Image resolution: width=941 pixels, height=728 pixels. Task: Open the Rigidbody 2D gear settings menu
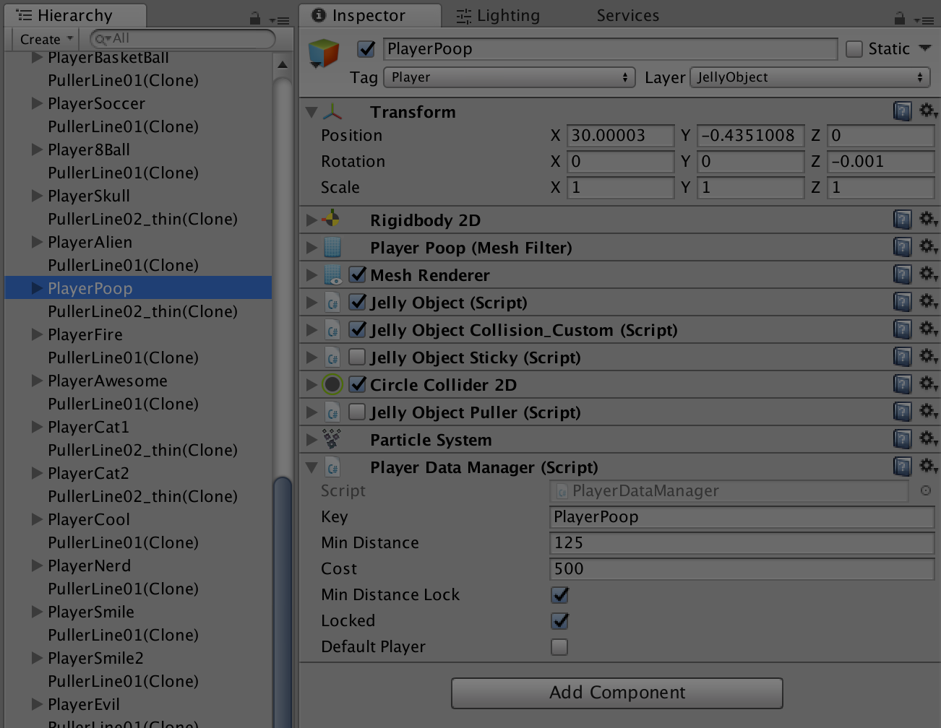tap(928, 219)
